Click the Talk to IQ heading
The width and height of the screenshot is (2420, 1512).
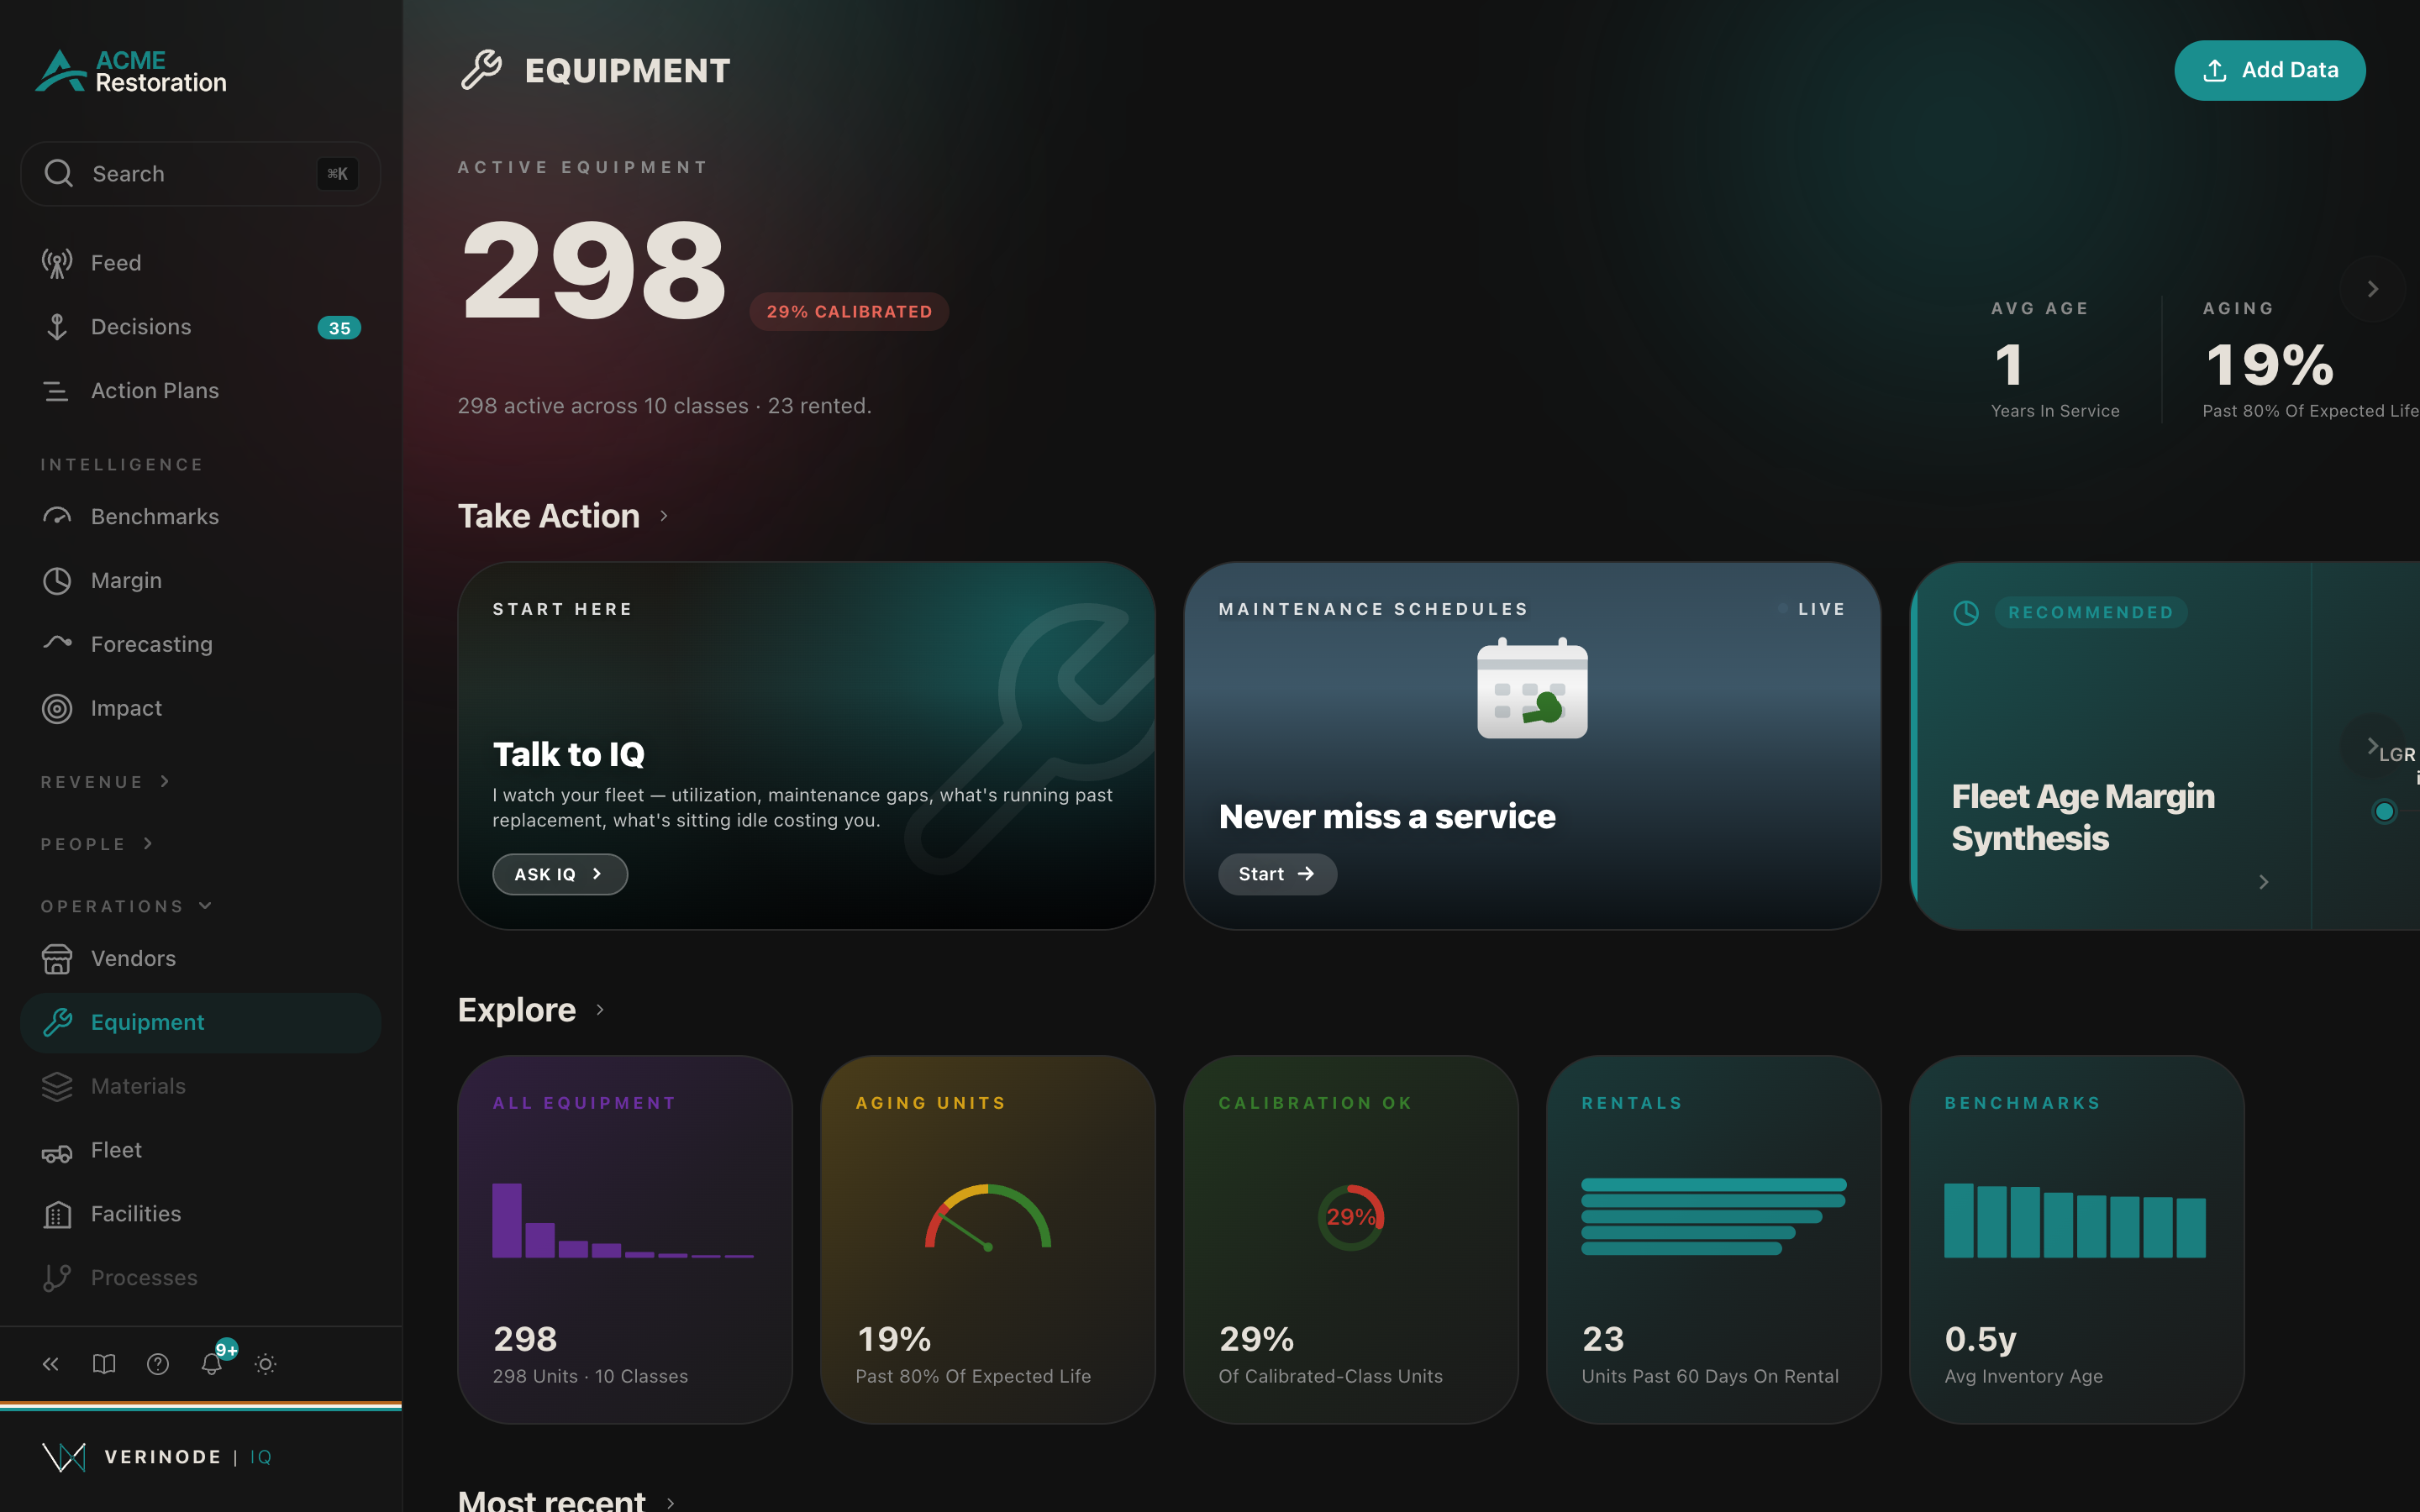[568, 755]
